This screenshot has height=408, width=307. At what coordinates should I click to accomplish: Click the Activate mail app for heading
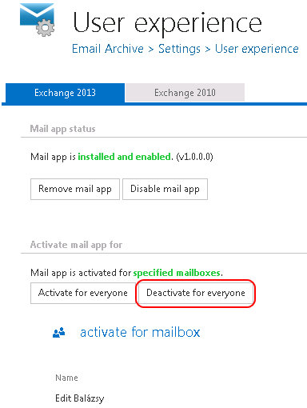coord(76,245)
